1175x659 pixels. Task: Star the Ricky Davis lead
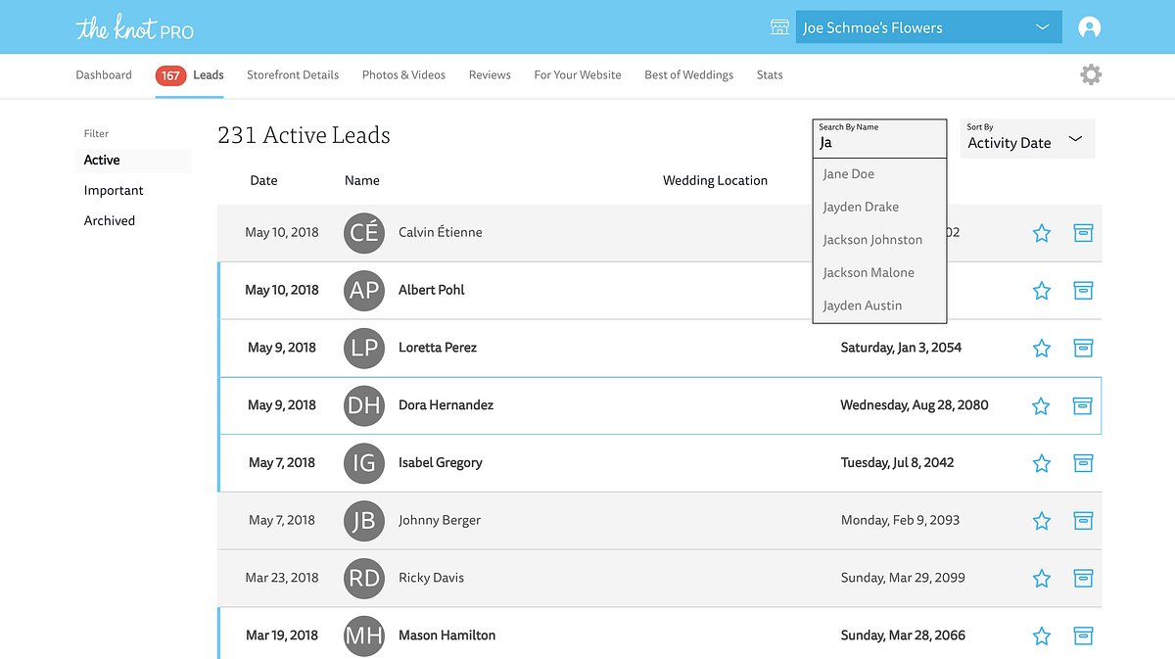coord(1042,579)
